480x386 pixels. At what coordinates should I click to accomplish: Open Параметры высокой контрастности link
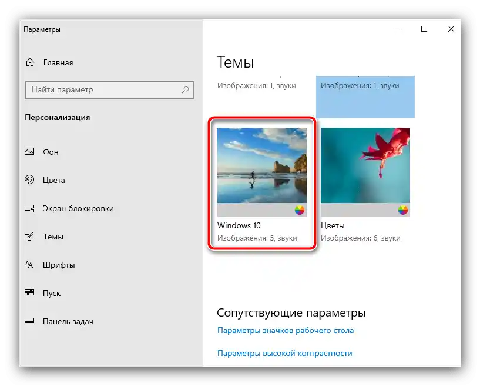pyautogui.click(x=285, y=353)
